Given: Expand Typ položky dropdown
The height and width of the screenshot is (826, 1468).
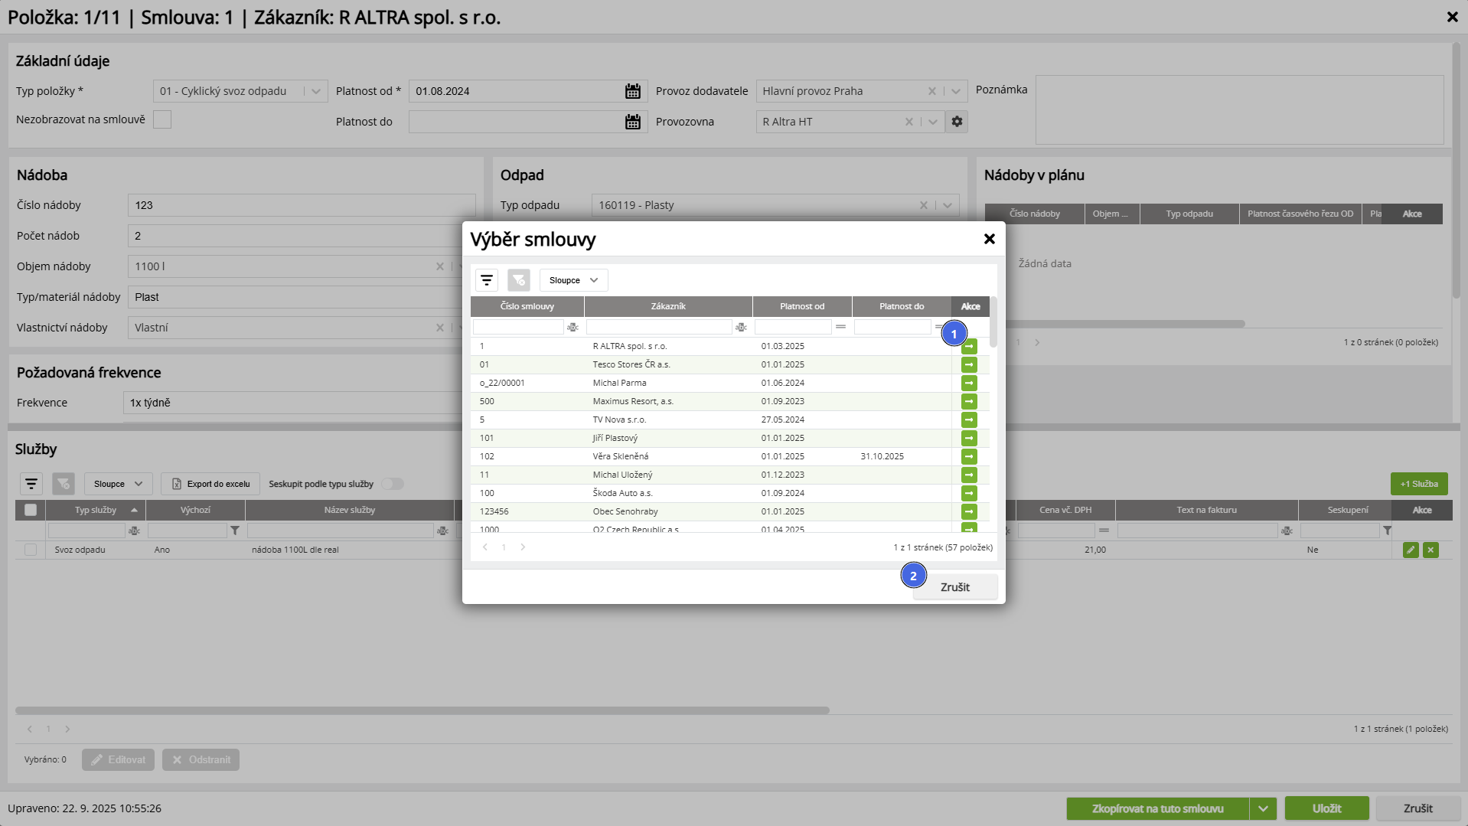Looking at the screenshot, I should click(x=316, y=91).
